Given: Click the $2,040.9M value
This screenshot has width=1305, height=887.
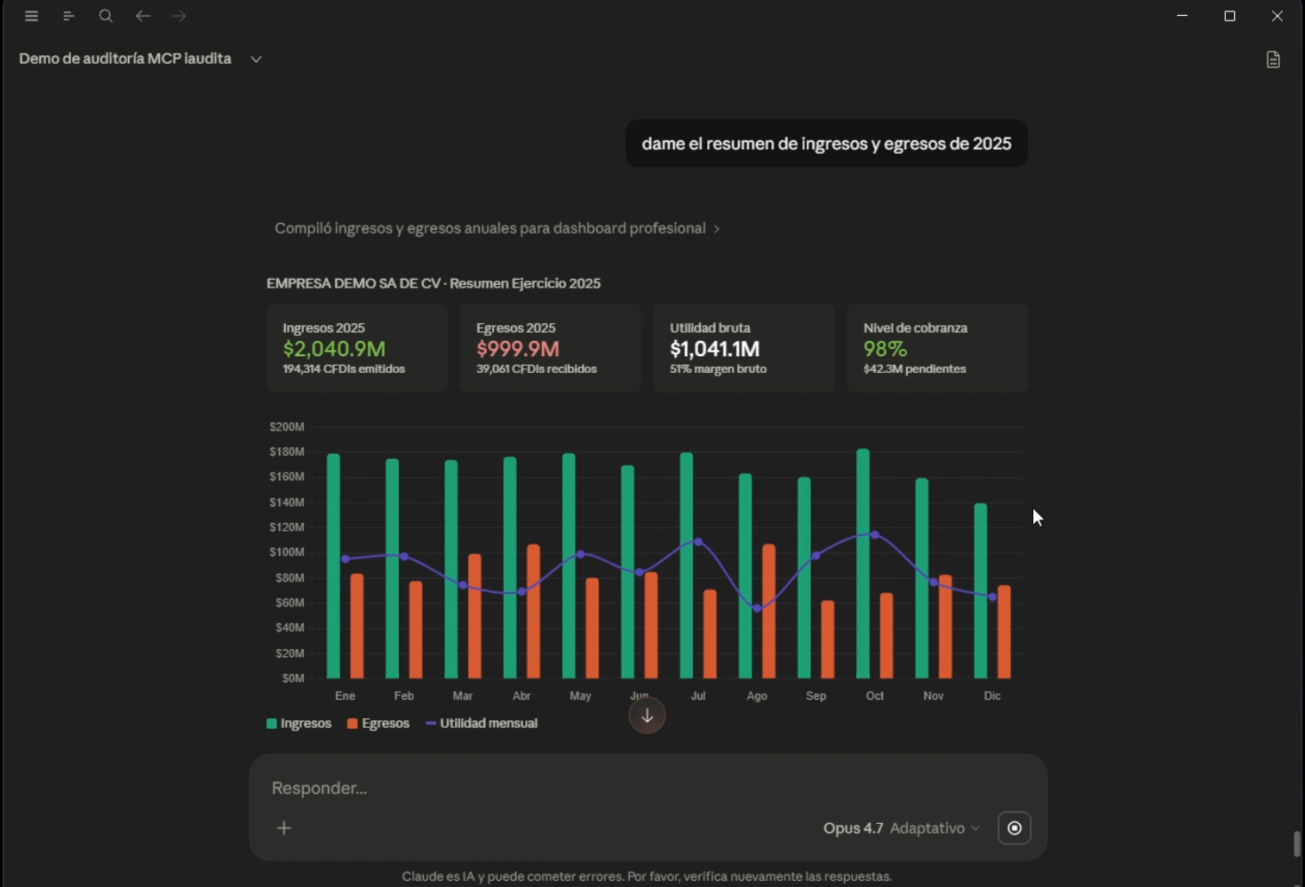Looking at the screenshot, I should pos(334,349).
